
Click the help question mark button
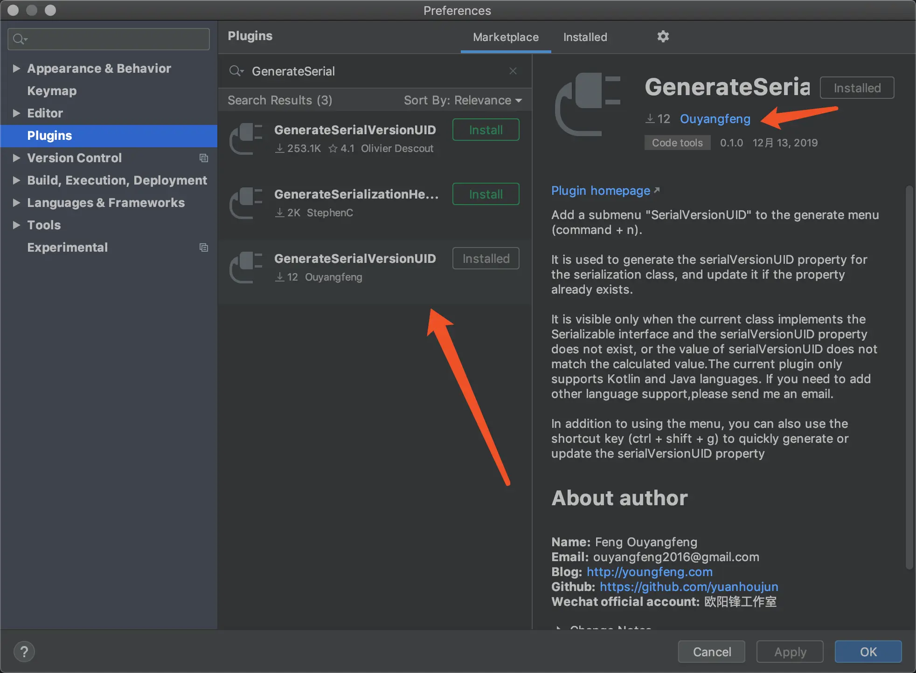coord(24,652)
